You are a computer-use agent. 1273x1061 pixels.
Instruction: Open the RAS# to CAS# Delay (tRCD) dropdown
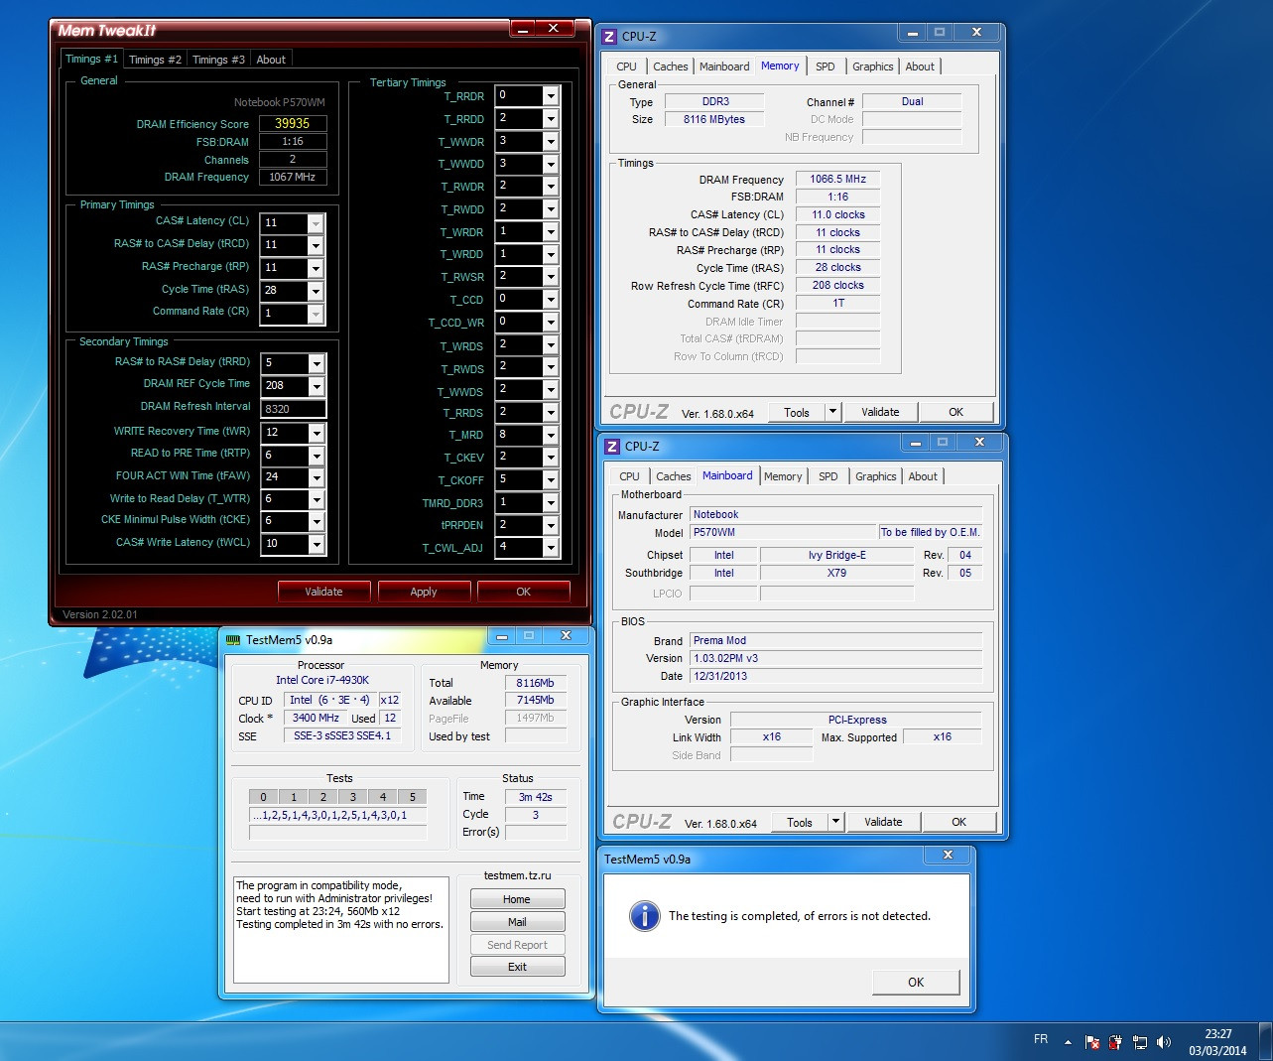[316, 245]
